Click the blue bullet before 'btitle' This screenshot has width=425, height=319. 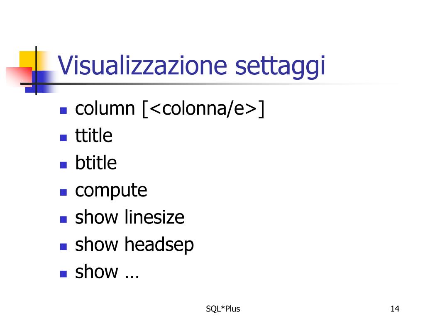(64, 165)
